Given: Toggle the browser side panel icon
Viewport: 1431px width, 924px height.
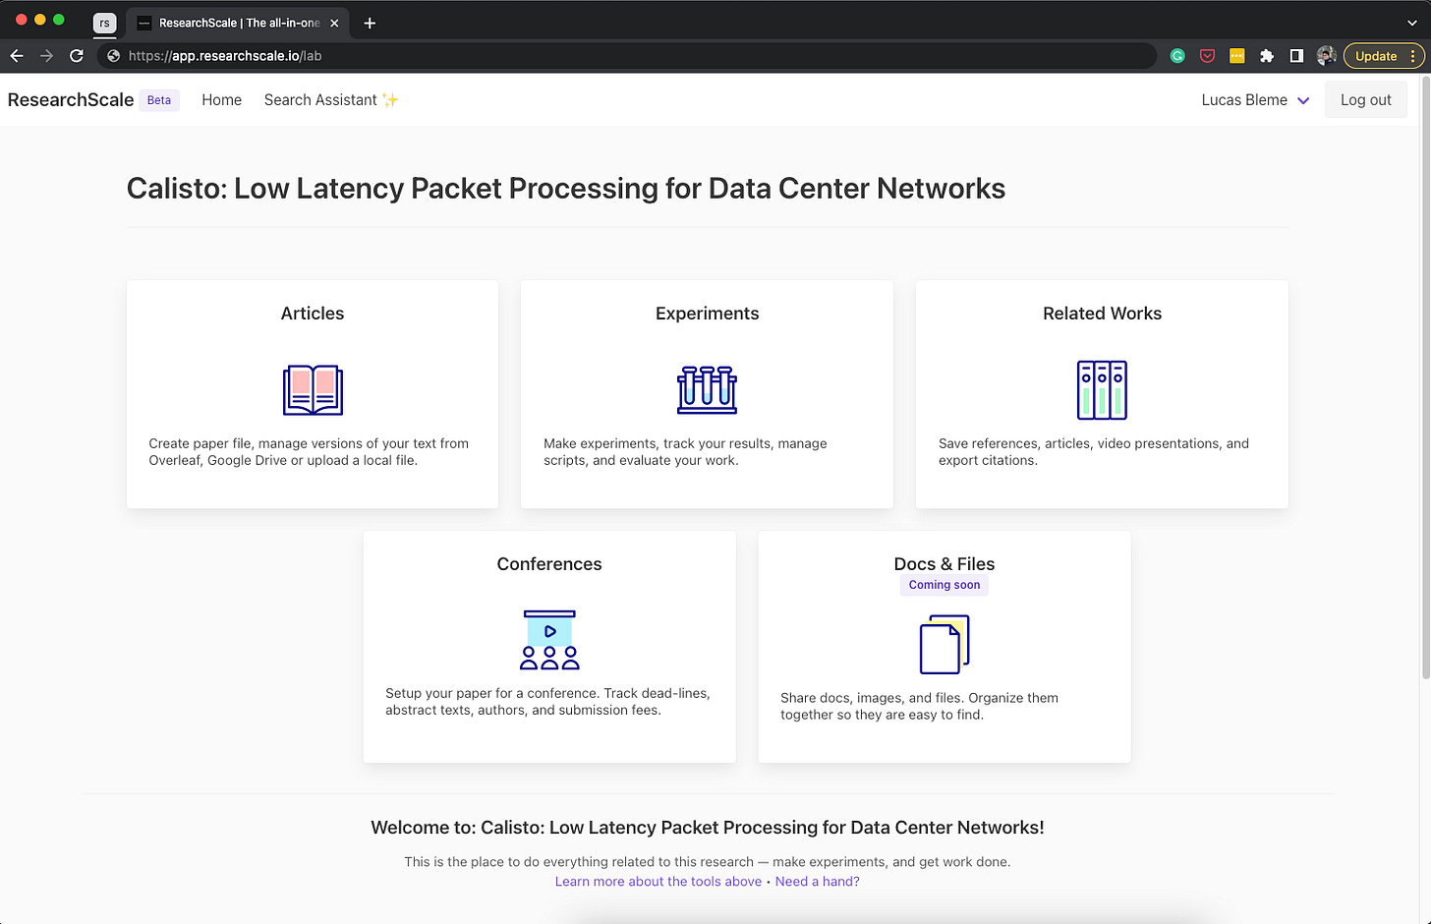Looking at the screenshot, I should tap(1296, 56).
